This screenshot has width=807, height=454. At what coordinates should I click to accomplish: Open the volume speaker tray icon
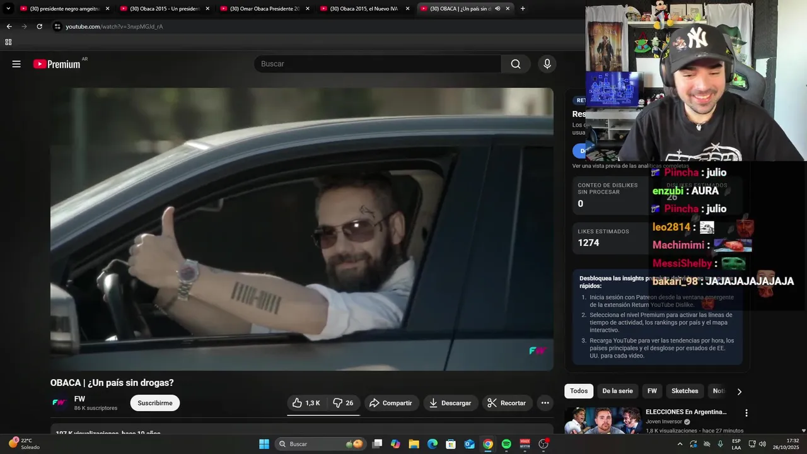[x=762, y=444]
